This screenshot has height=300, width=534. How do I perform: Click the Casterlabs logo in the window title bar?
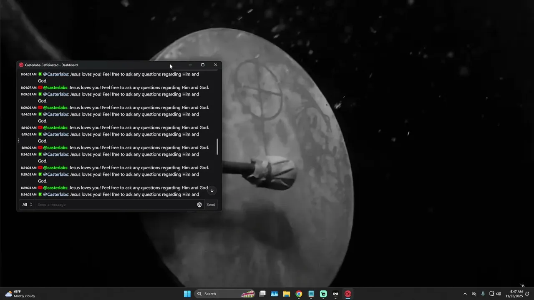21,65
